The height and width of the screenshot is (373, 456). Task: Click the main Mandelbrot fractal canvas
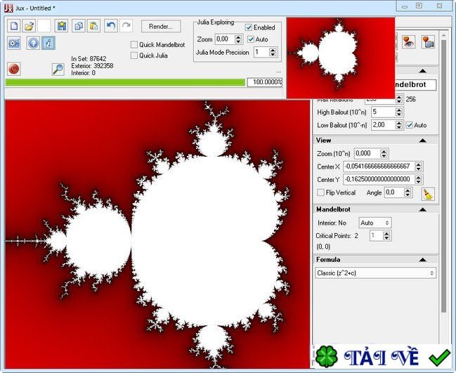[157, 235]
